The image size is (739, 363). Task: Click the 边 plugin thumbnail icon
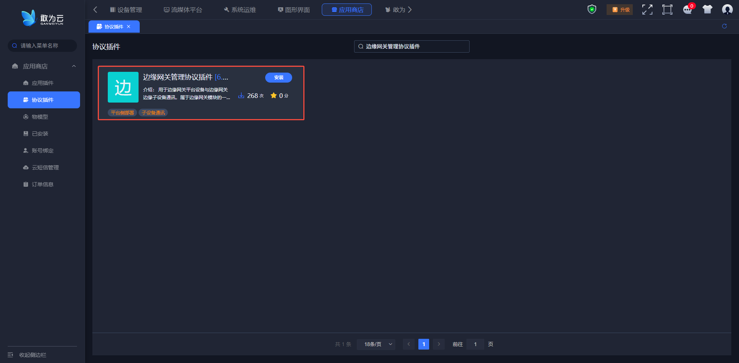(x=123, y=87)
